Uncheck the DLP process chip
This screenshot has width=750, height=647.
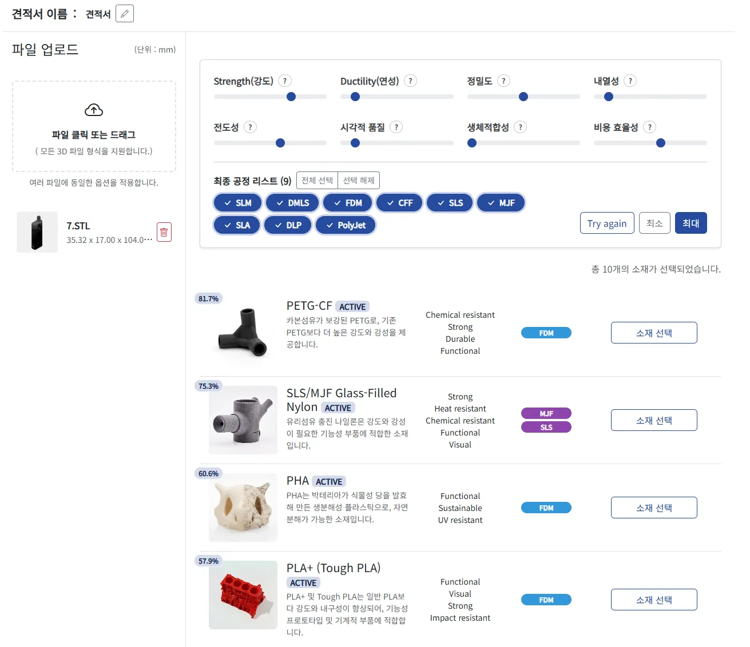[x=288, y=225]
